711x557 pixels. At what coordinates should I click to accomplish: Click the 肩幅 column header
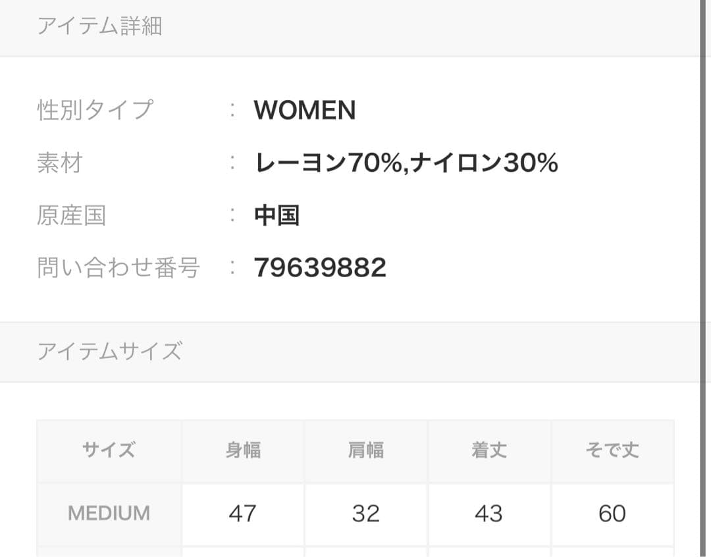[x=366, y=451]
